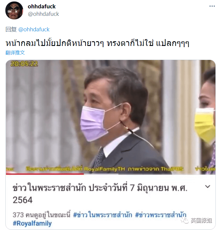219x230 pixels.
Task: Open hashtag #ข่าวในพระราชสำนัก
Action: (103, 215)
